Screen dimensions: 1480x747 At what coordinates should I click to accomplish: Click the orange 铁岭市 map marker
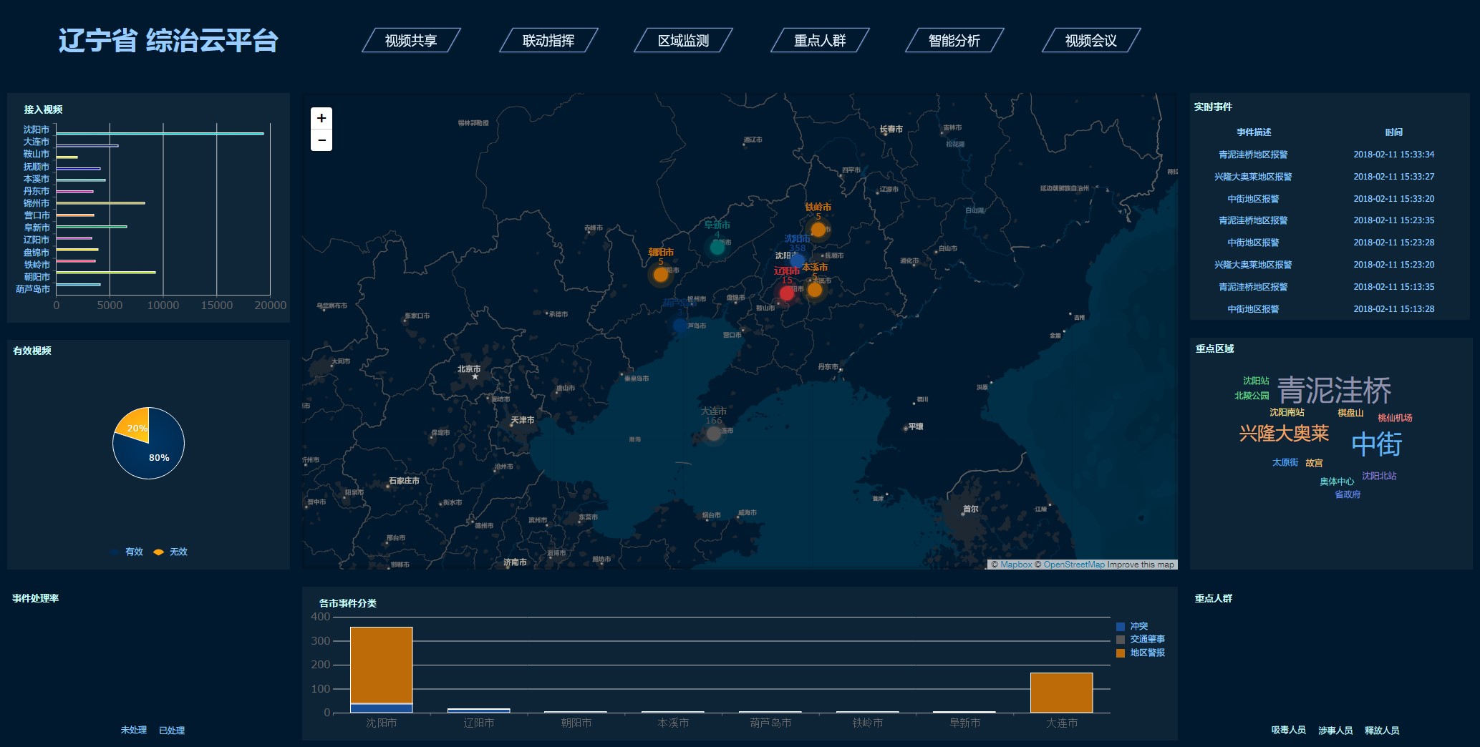[x=818, y=230]
